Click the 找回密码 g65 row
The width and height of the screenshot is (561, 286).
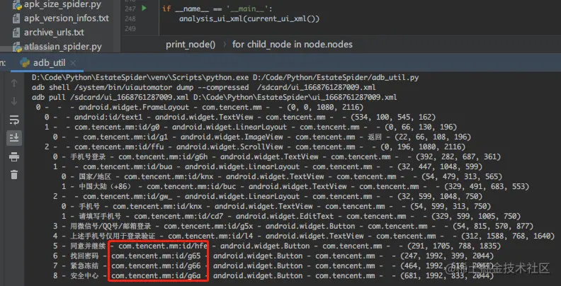click(273, 256)
